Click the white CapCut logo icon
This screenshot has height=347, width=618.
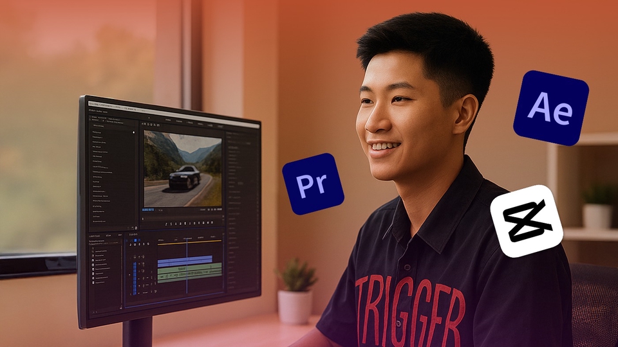(x=527, y=221)
